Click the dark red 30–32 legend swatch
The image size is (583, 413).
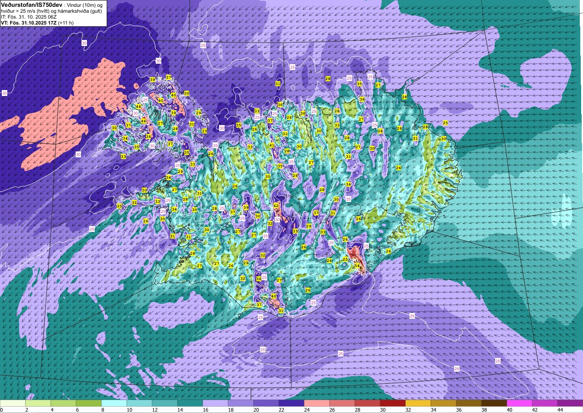(x=393, y=403)
